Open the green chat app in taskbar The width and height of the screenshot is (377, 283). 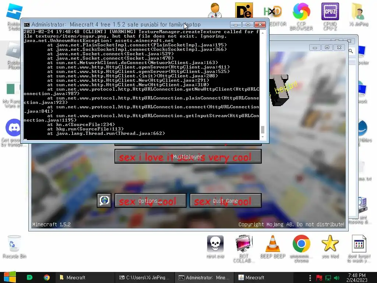click(x=29, y=277)
